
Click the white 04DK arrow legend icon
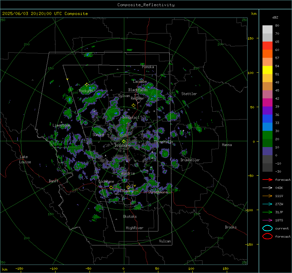point(267,188)
